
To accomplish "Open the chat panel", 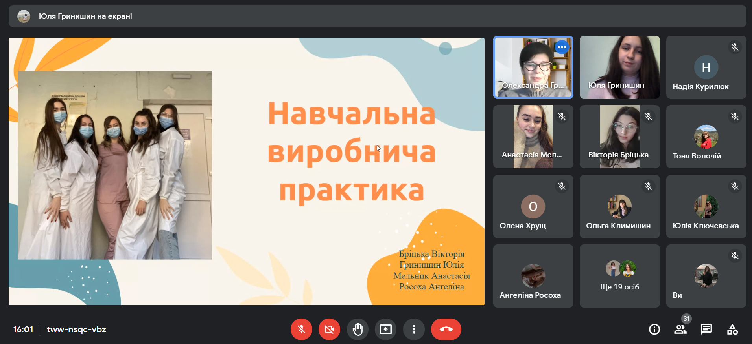I will click(x=706, y=329).
